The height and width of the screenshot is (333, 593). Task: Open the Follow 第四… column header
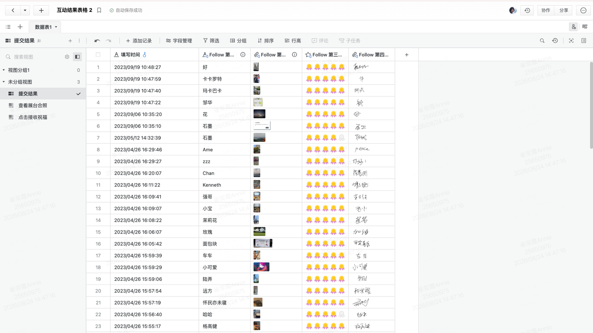371,55
